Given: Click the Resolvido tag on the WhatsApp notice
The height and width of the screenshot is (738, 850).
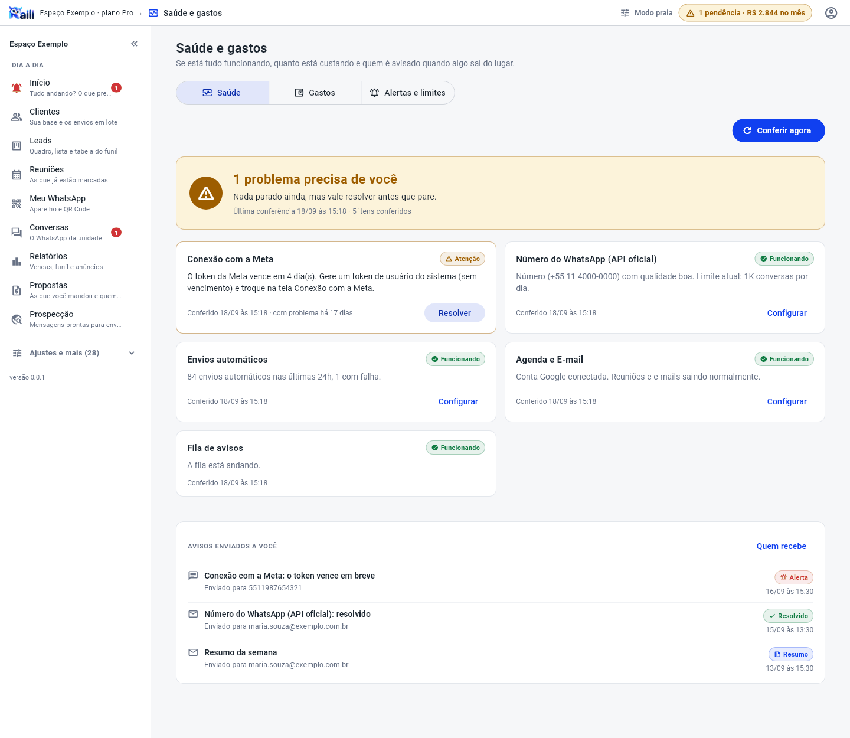Looking at the screenshot, I should pos(789,616).
